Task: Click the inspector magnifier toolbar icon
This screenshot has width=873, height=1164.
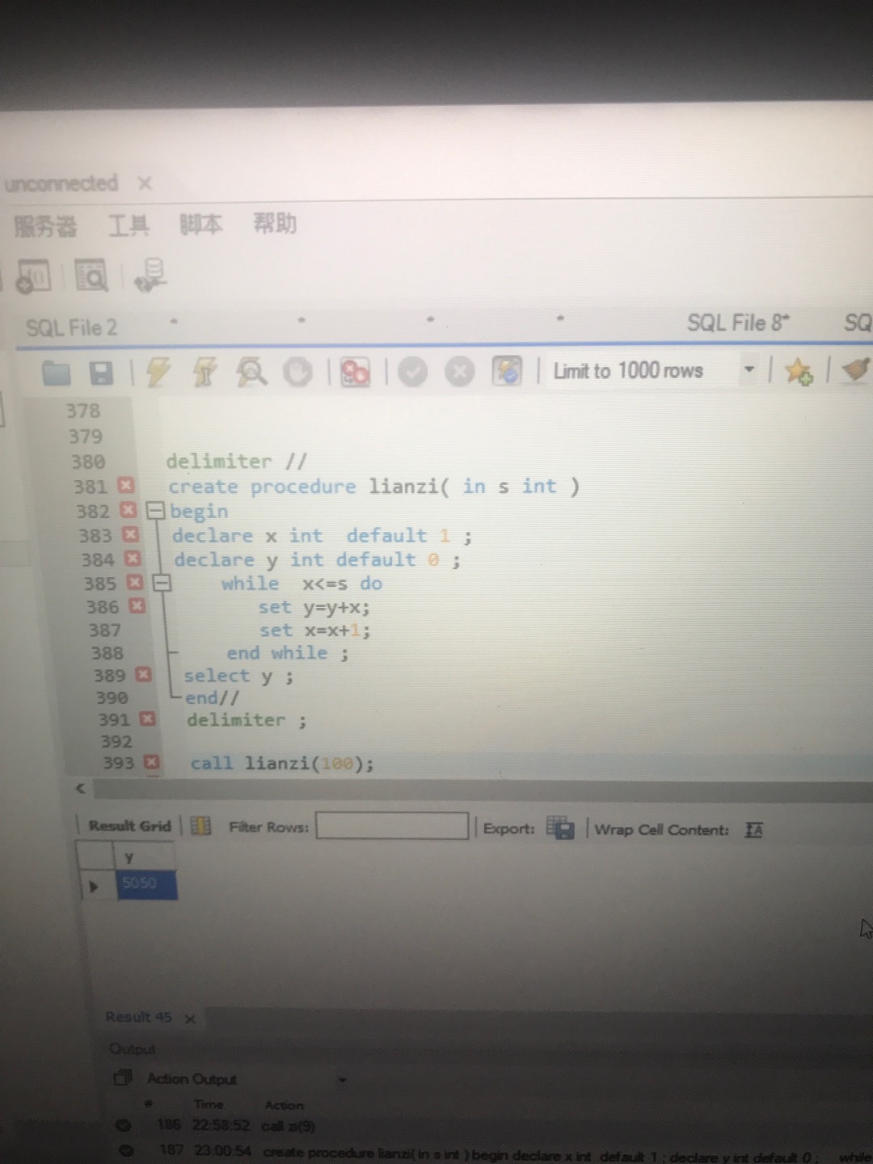Action: click(x=91, y=275)
